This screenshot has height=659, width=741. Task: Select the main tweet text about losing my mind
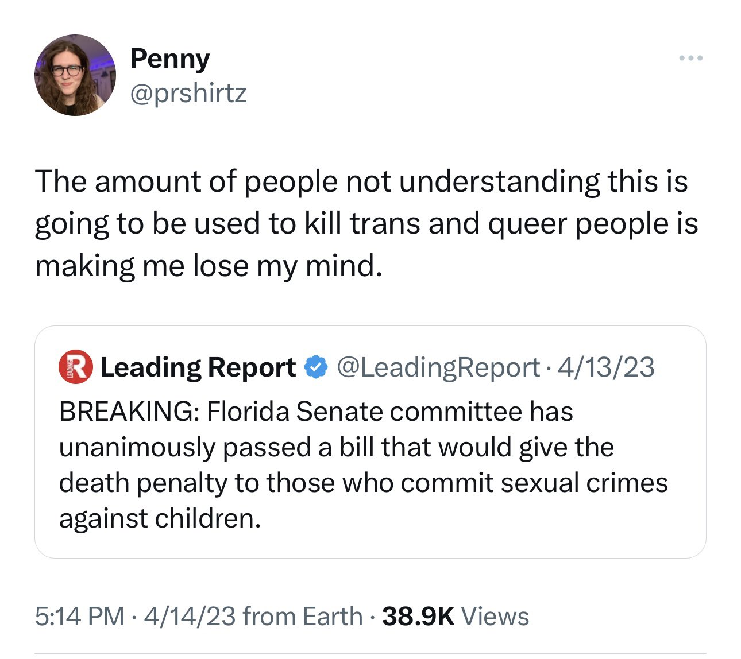tap(366, 223)
